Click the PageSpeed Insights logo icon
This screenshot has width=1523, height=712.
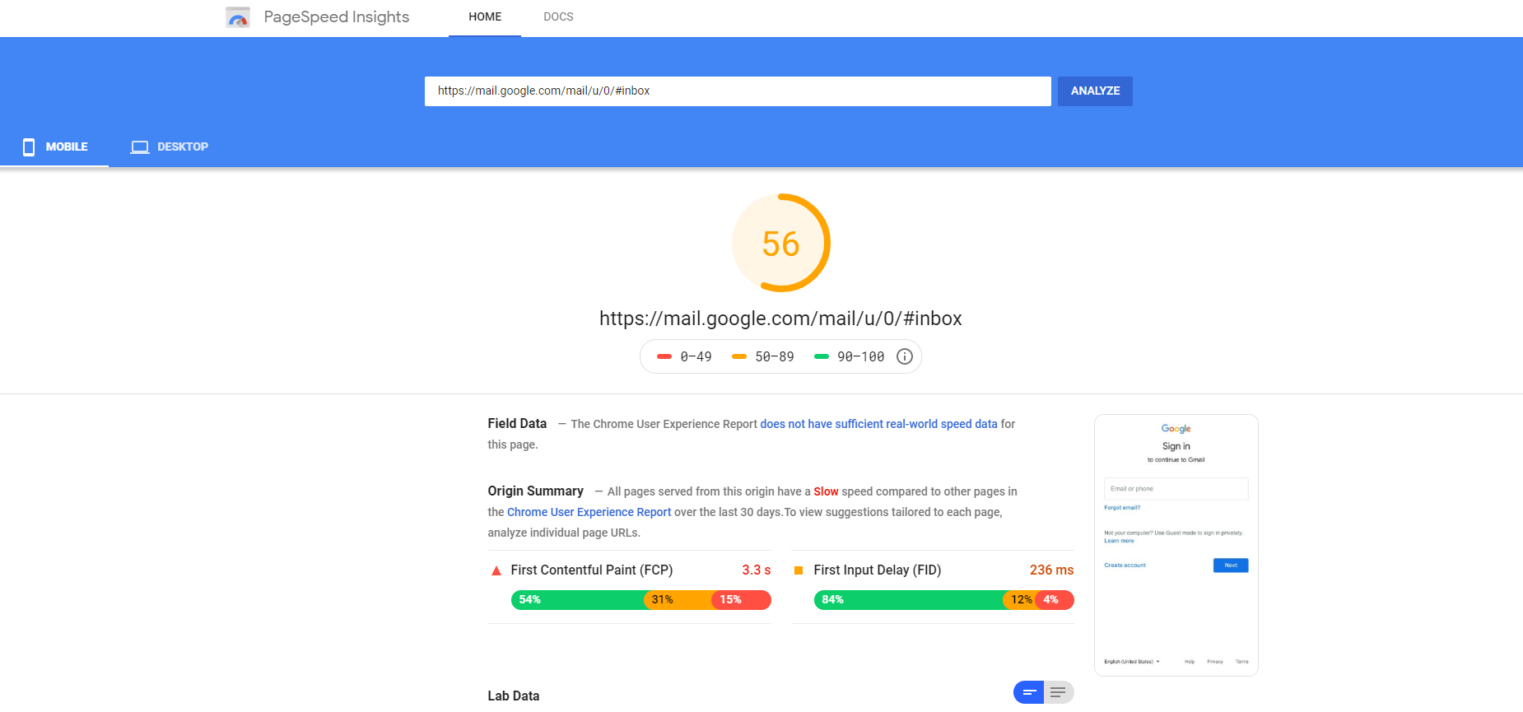pos(238,17)
